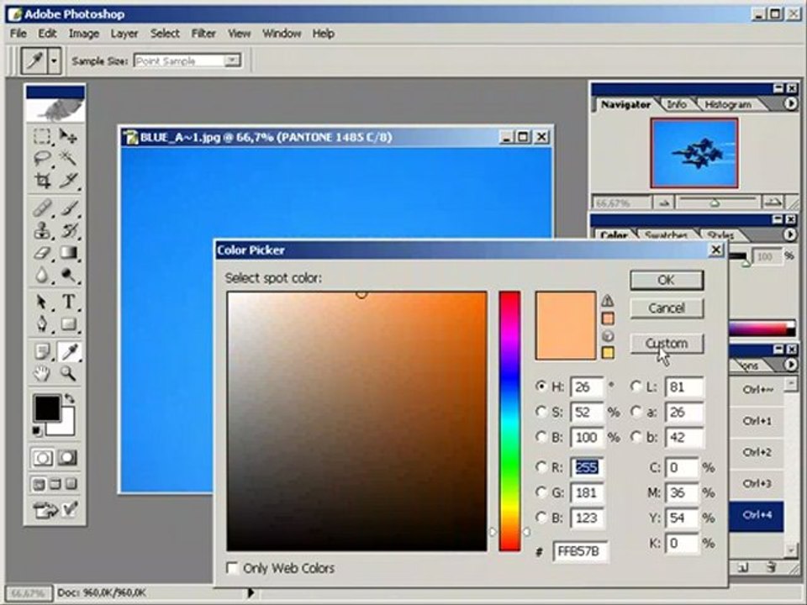Screen dimensions: 807x605
Task: Click Cancel in Color Picker
Action: pos(667,308)
